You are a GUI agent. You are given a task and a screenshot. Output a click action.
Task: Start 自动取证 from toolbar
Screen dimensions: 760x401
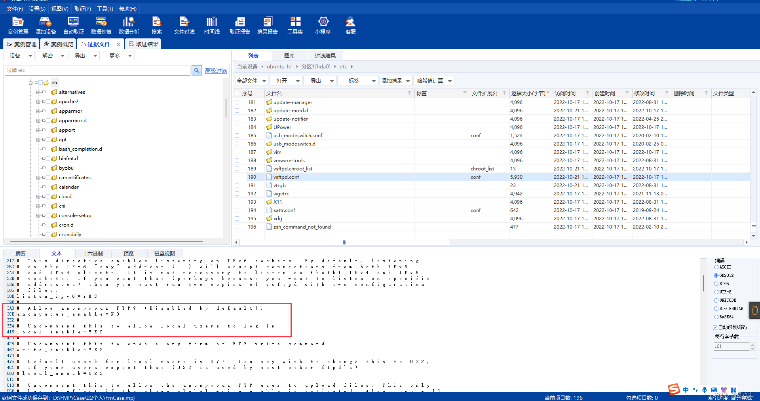[74, 26]
